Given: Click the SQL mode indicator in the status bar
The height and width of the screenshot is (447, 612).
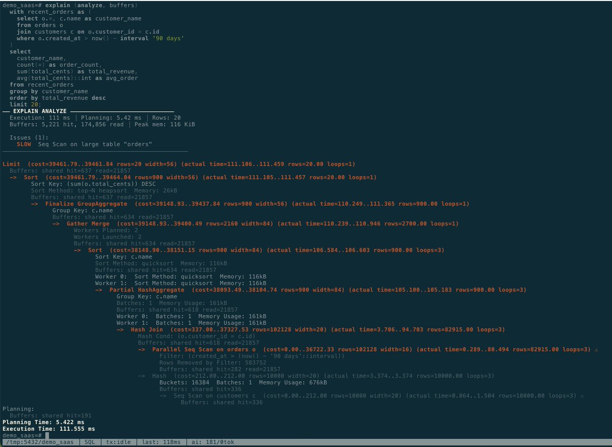Looking at the screenshot, I should click(x=90, y=442).
